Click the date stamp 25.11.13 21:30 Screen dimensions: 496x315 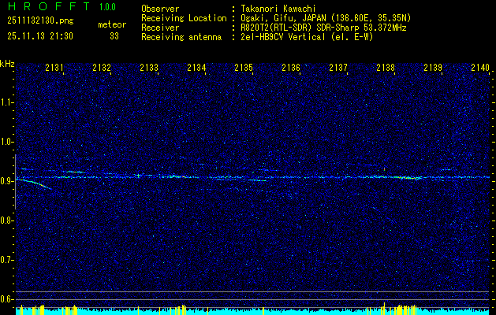[x=40, y=36]
